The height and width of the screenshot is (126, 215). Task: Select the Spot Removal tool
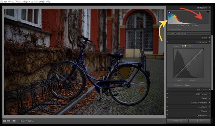[172, 34]
